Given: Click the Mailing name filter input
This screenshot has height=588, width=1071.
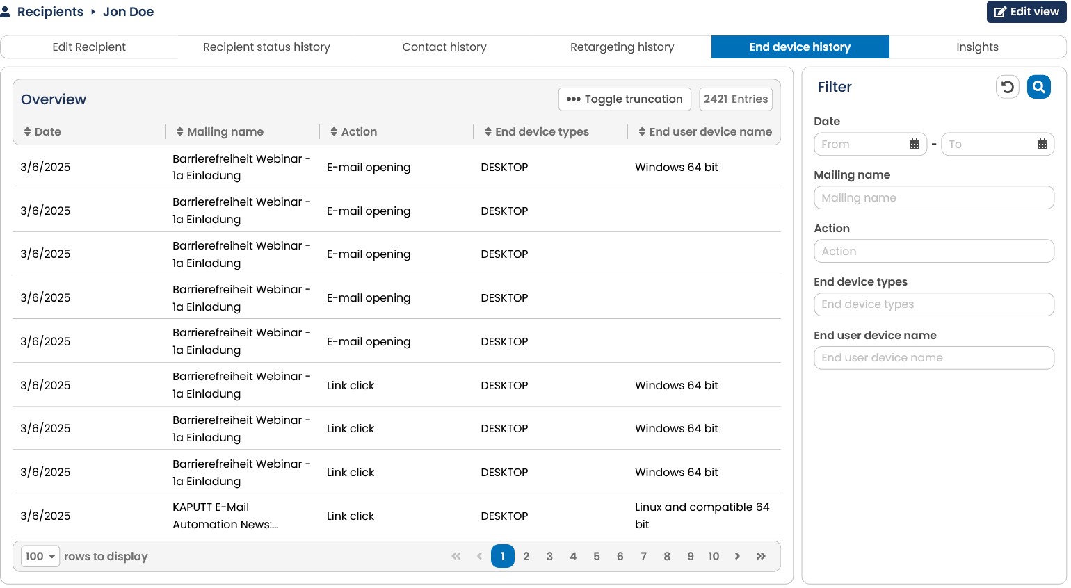Looking at the screenshot, I should point(934,197).
